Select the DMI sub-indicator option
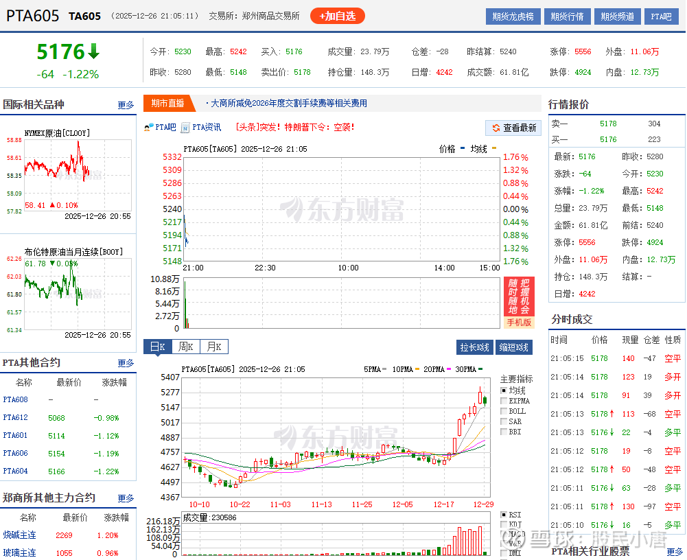 (x=504, y=553)
